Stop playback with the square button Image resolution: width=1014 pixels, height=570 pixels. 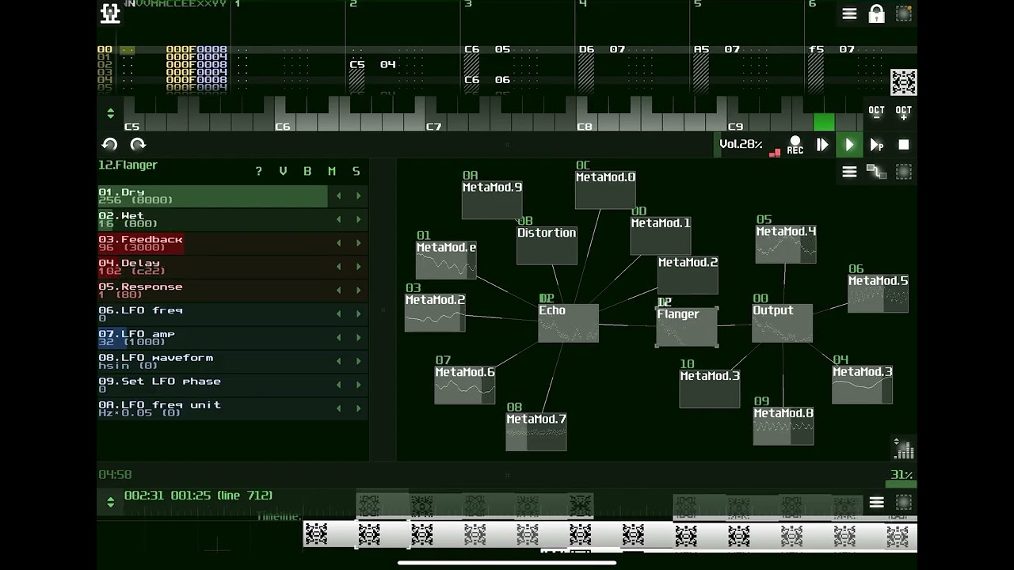904,145
